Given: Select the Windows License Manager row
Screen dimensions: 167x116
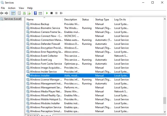Looking at the screenshot, I should [x=78, y=80].
